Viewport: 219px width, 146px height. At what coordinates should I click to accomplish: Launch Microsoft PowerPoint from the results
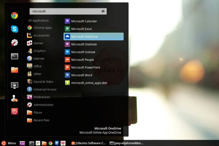[x=85, y=67]
